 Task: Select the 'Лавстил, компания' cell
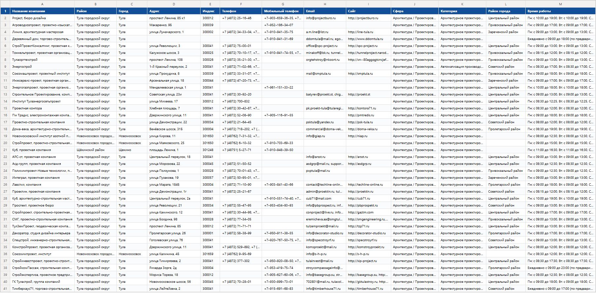point(42,185)
